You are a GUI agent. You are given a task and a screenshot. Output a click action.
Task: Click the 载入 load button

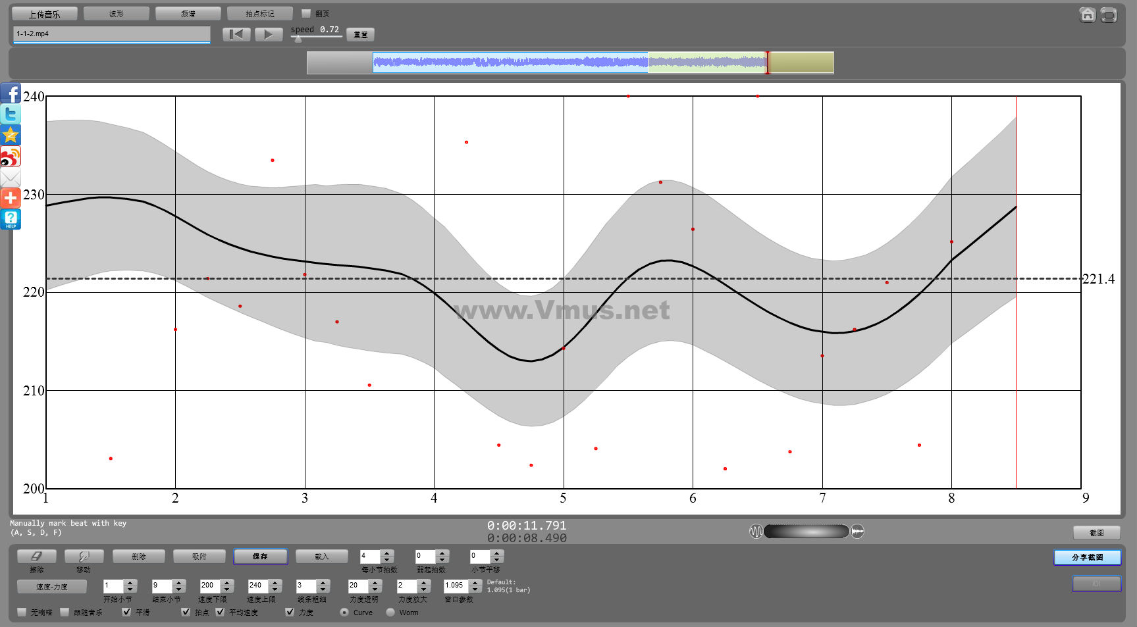(x=322, y=557)
